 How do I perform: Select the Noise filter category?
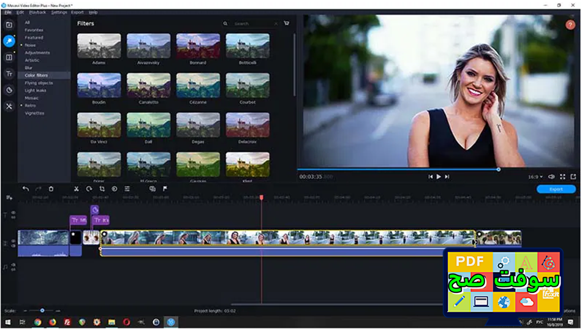(30, 45)
